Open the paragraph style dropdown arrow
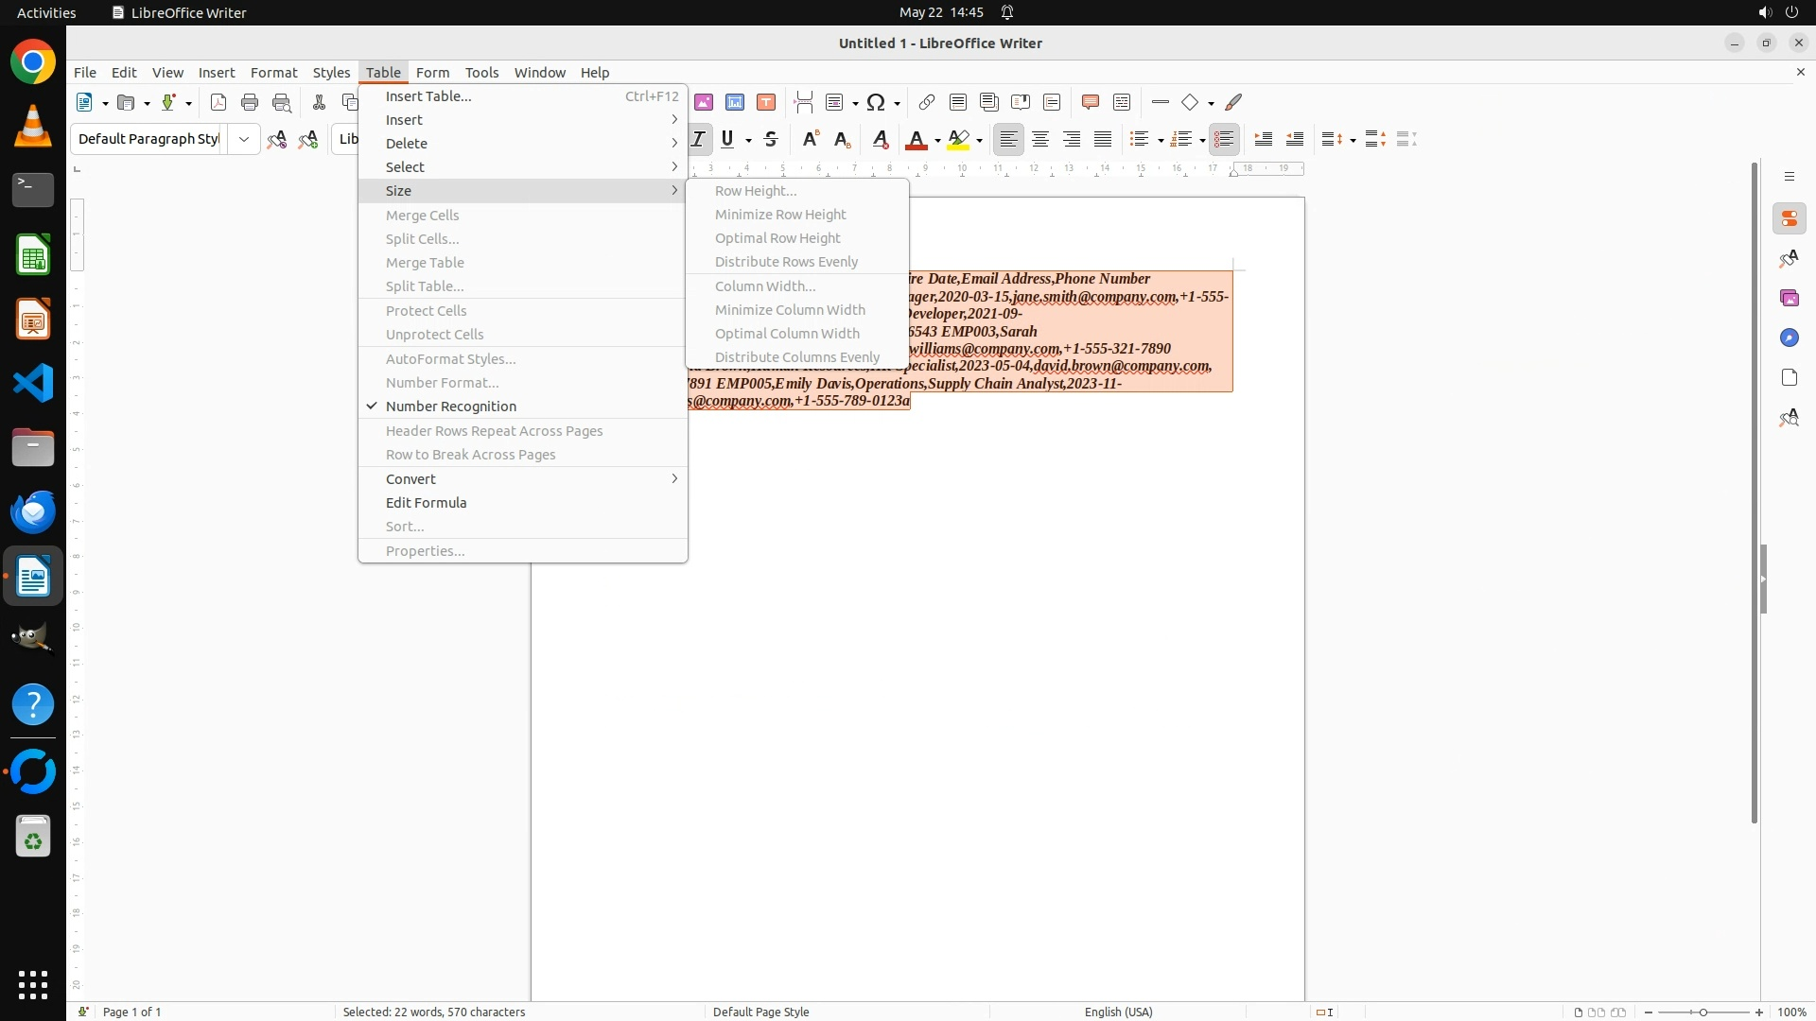1816x1021 pixels. coord(244,139)
